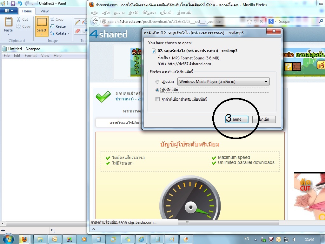Image resolution: width=325 pixels, height=244 pixels.
Task: Open the Edit menu in Notepad
Action: point(17,56)
